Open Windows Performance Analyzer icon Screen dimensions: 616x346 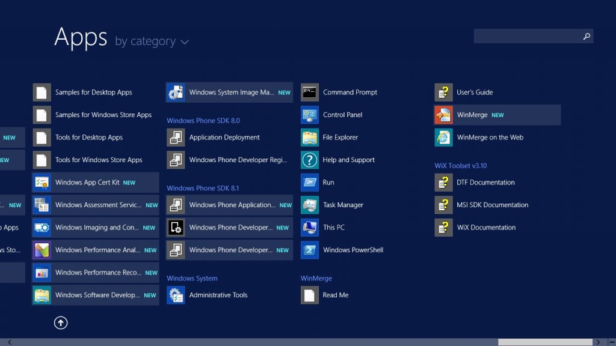42,250
